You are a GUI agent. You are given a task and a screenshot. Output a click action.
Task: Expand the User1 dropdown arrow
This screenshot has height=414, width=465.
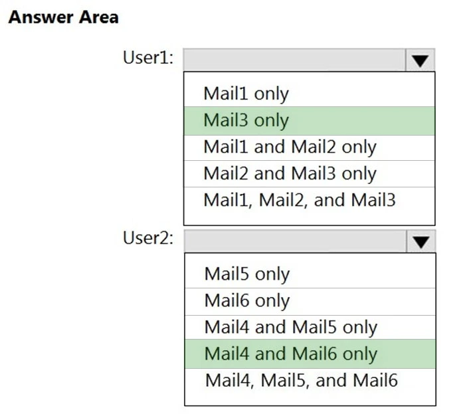(x=420, y=60)
